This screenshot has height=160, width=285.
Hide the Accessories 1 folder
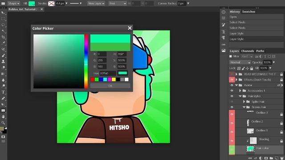click(x=232, y=91)
